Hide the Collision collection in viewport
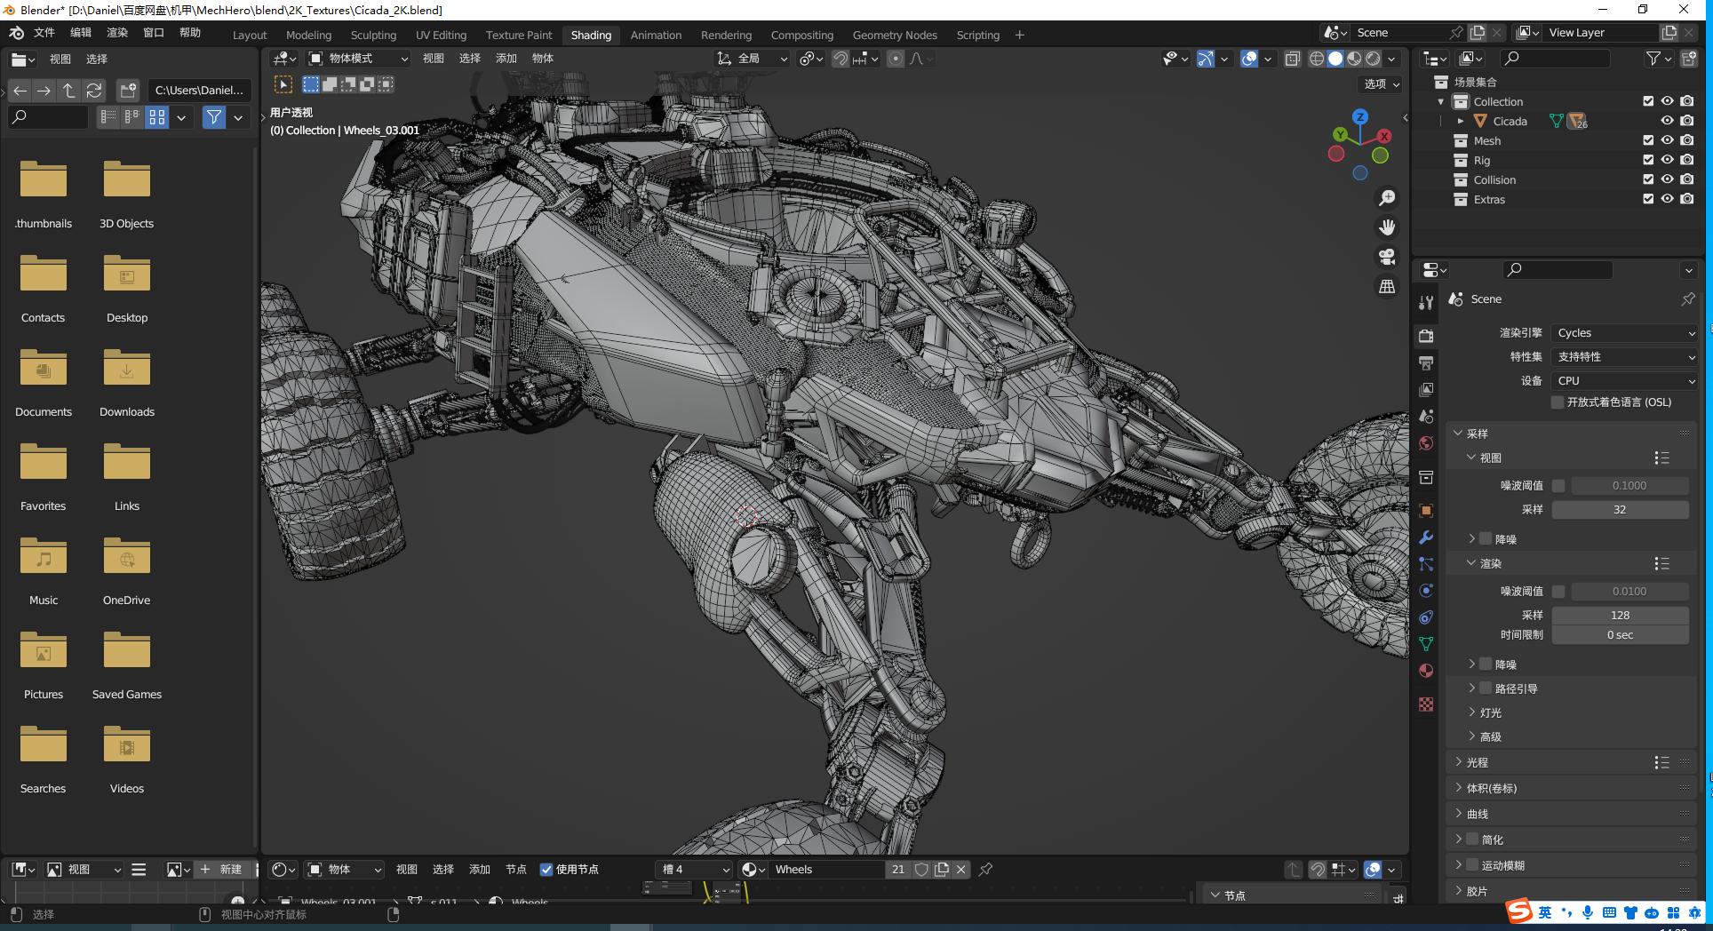1713x931 pixels. (1667, 179)
